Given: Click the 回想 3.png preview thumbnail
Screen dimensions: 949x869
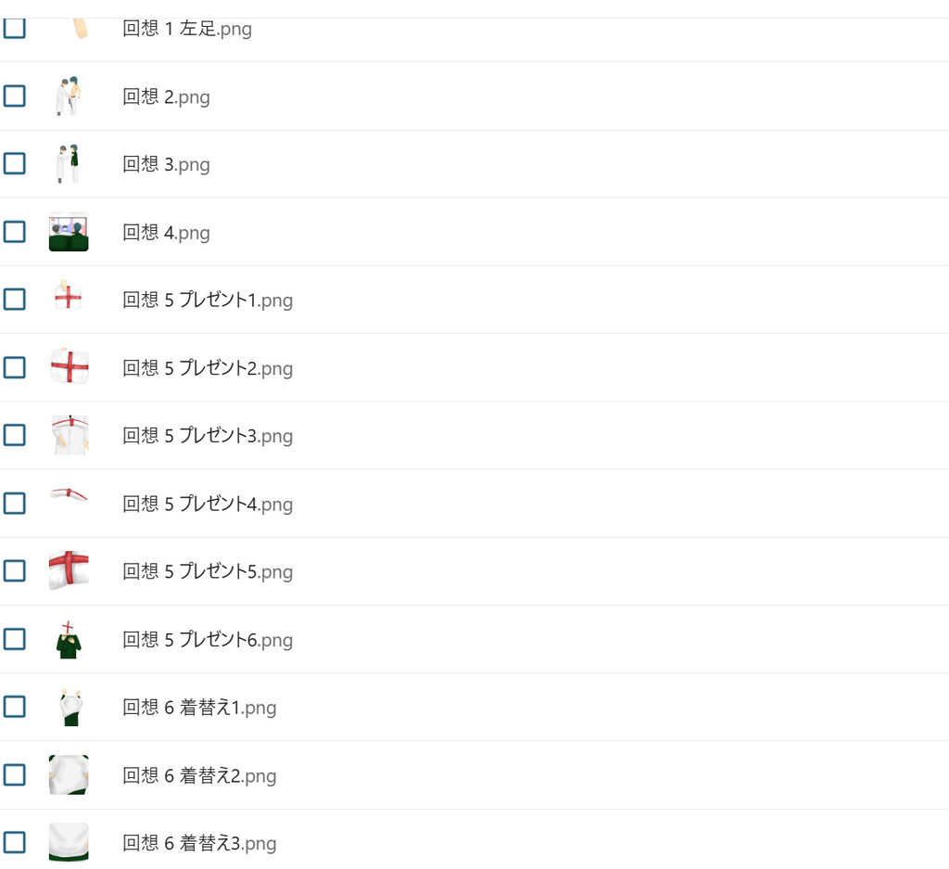Looking at the screenshot, I should pyautogui.click(x=69, y=163).
